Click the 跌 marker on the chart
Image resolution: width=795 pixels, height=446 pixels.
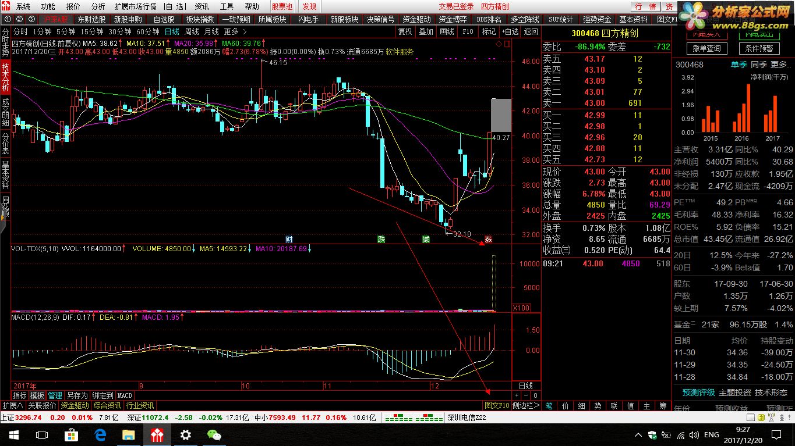(381, 239)
